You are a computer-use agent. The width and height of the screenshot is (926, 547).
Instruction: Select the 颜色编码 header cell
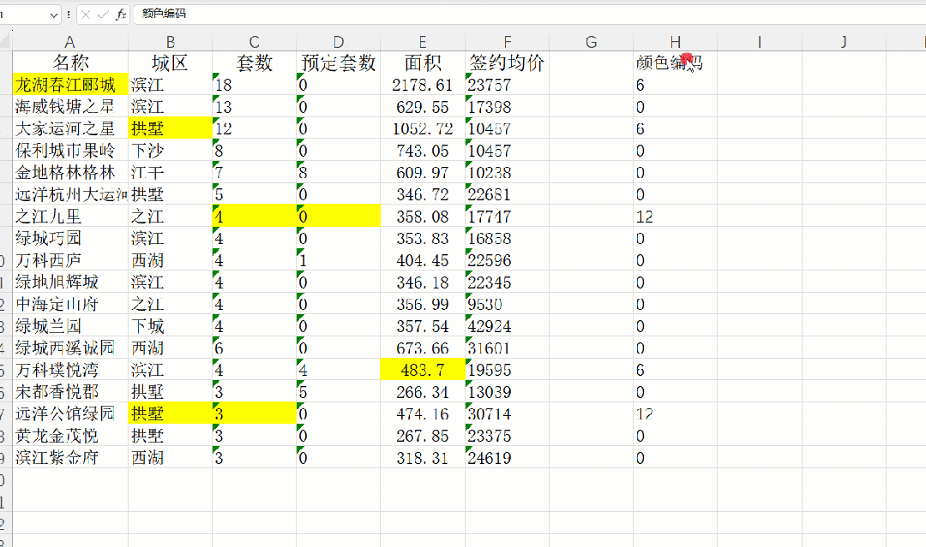tap(676, 62)
